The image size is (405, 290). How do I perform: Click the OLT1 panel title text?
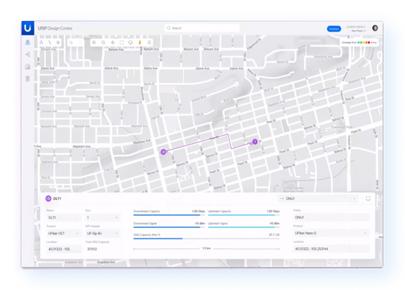click(x=57, y=199)
